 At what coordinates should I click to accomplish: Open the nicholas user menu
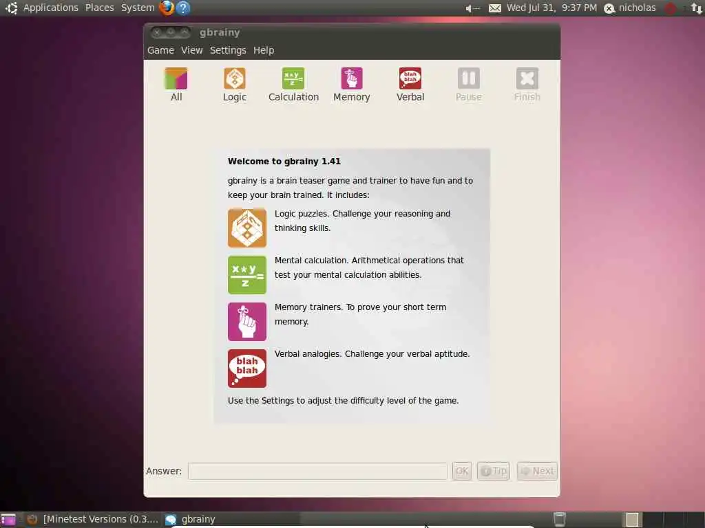[629, 8]
